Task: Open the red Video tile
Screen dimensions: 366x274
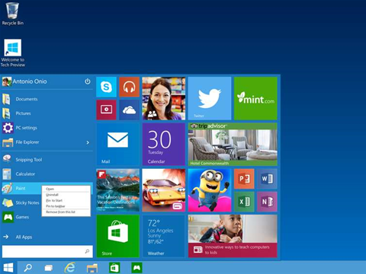Action: point(106,110)
